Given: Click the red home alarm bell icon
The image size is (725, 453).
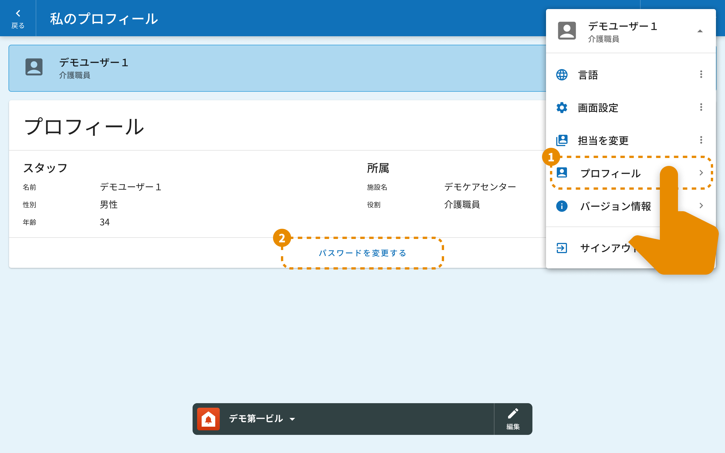Looking at the screenshot, I should [208, 419].
